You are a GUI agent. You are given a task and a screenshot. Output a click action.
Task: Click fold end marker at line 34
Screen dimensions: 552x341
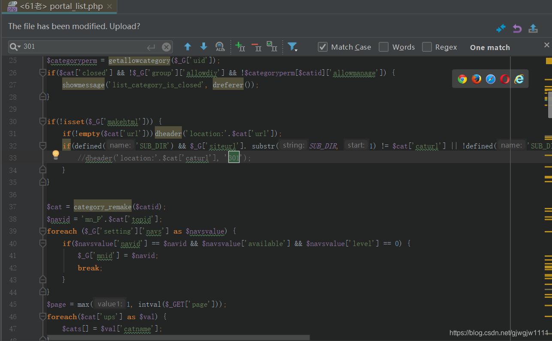(42, 170)
